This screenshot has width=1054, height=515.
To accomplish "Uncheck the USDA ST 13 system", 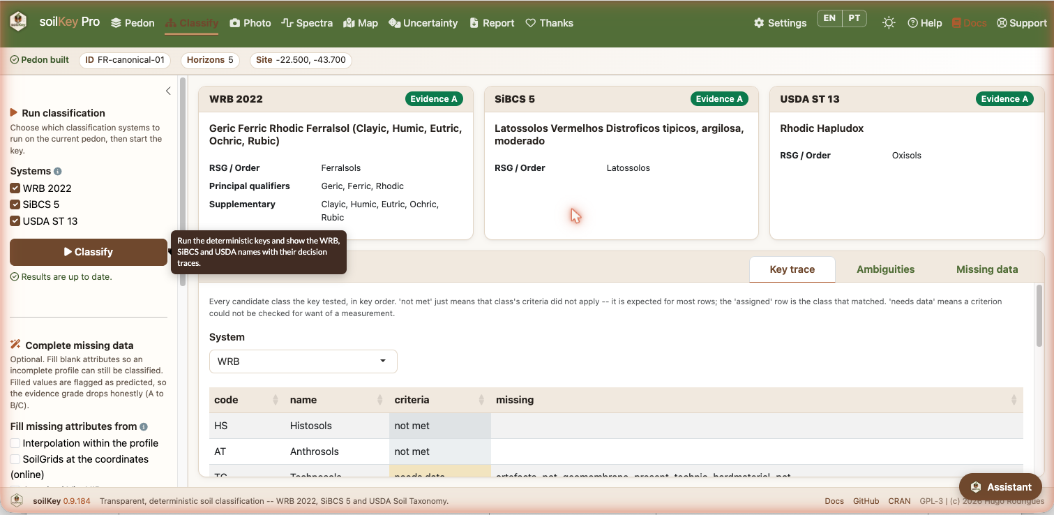I will 15,221.
